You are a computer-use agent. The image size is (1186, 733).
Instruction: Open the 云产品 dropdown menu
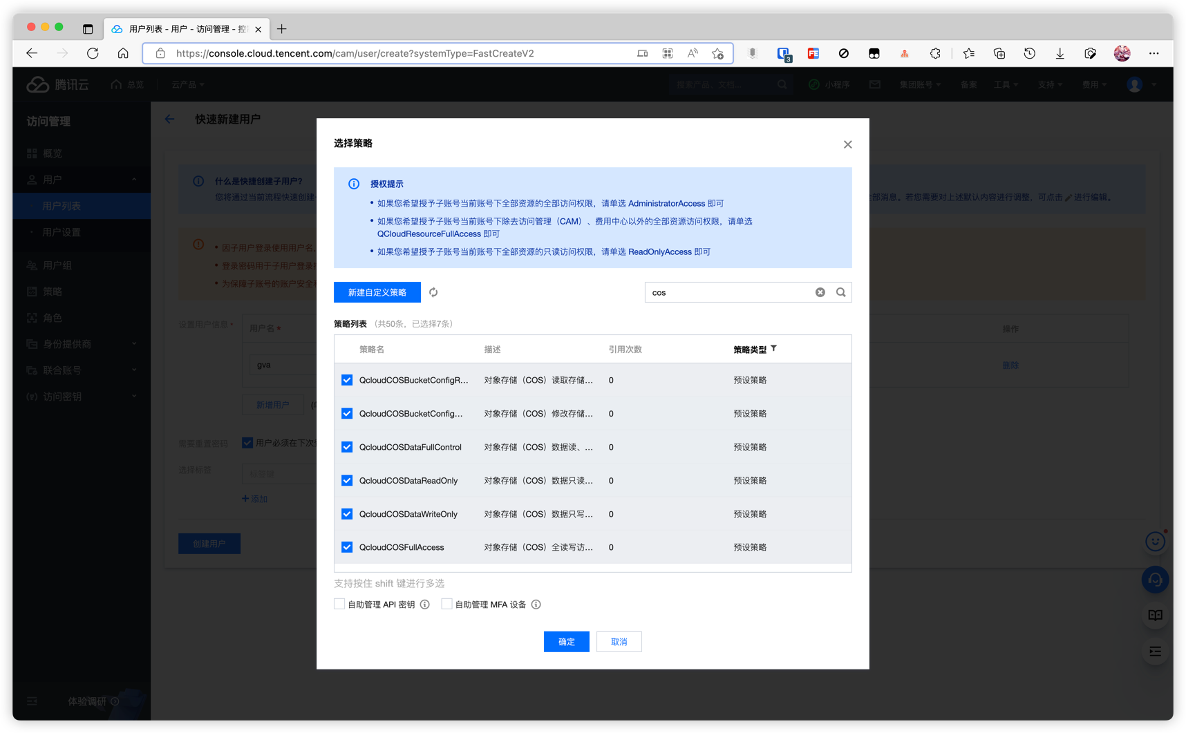[187, 84]
